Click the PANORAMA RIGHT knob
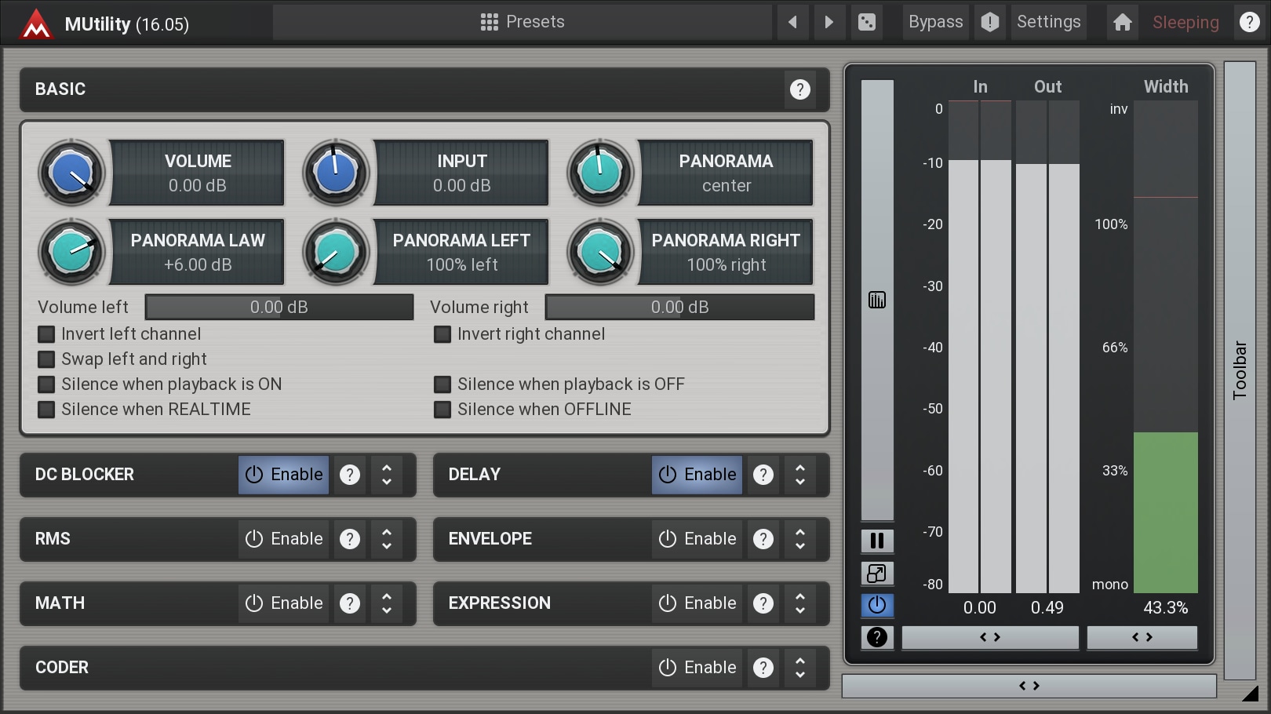Image resolution: width=1271 pixels, height=714 pixels. click(600, 252)
